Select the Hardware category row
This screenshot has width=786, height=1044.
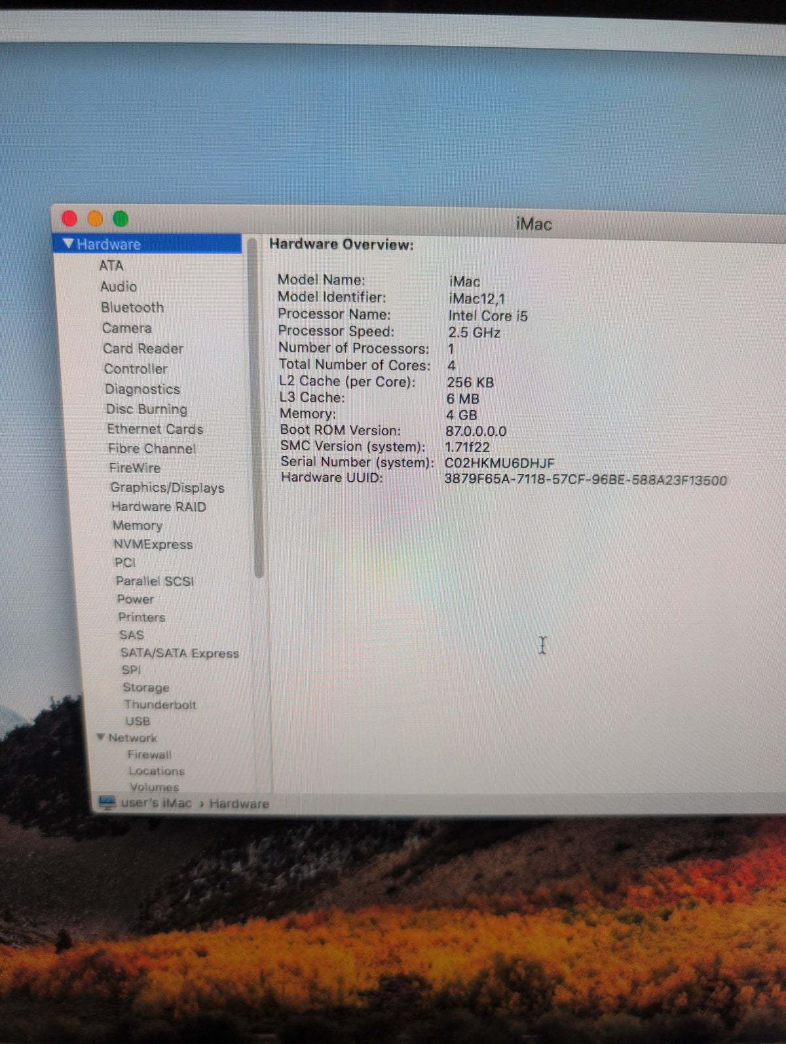(x=147, y=244)
